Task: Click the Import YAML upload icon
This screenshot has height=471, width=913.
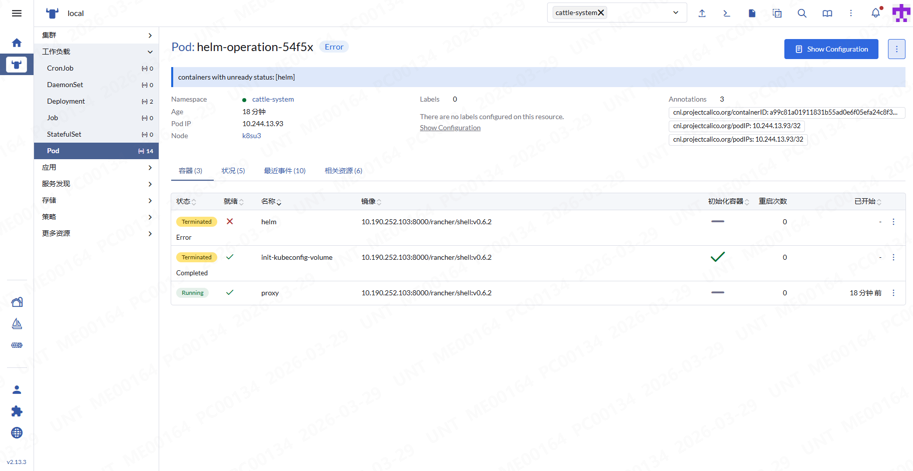Action: click(702, 14)
